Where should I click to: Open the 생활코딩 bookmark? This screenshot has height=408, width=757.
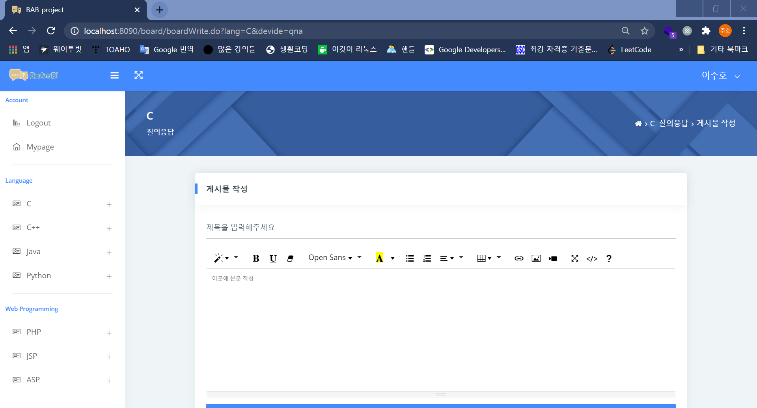287,49
